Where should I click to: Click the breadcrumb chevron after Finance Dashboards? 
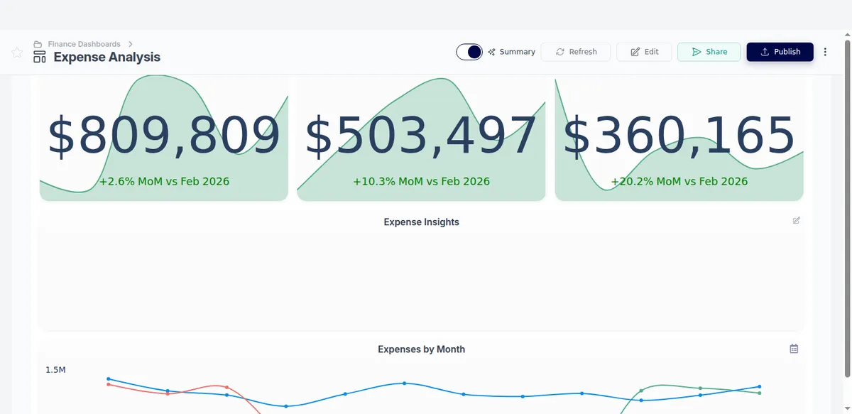click(x=131, y=44)
